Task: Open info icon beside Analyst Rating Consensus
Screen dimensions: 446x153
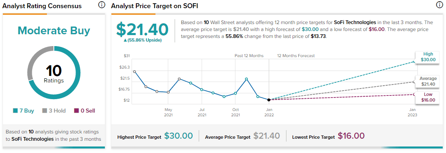Action: 101,5
